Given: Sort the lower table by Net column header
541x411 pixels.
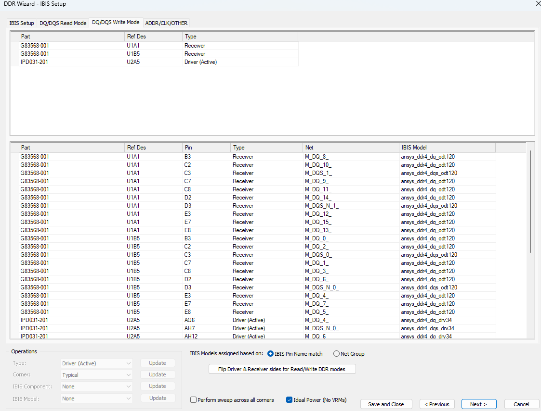Looking at the screenshot, I should 351,148.
